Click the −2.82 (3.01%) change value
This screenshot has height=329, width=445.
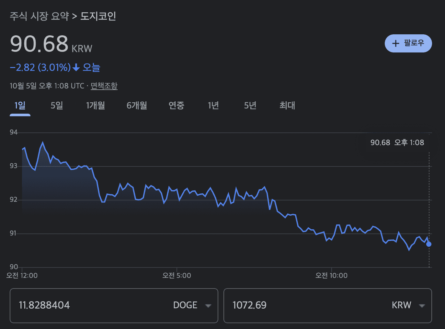[x=40, y=67]
